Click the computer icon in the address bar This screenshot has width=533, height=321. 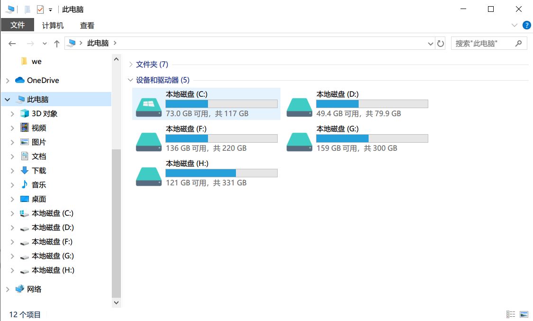point(72,43)
